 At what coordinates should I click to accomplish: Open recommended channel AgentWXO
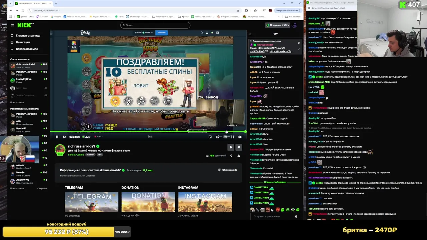tap(29, 181)
